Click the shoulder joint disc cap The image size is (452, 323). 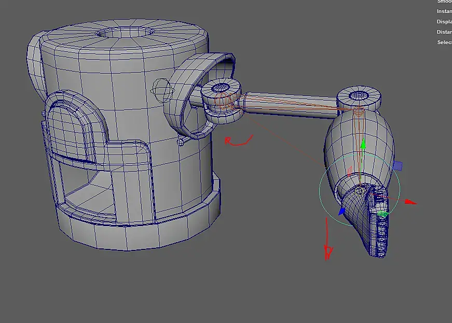tap(221, 89)
